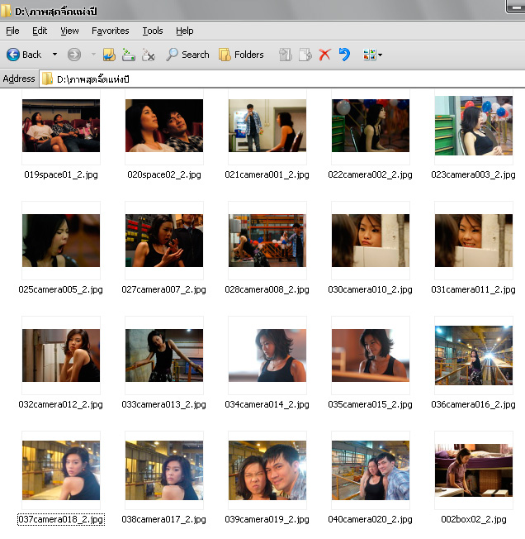Click the Map Drive toolbar icon
525x539 pixels.
129,55
